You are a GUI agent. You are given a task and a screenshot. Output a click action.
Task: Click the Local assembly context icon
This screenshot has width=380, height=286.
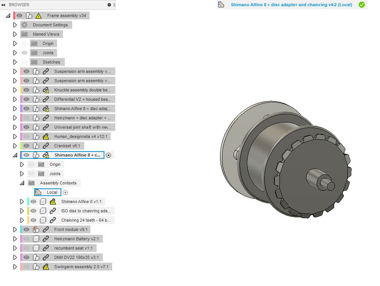pyautogui.click(x=38, y=192)
